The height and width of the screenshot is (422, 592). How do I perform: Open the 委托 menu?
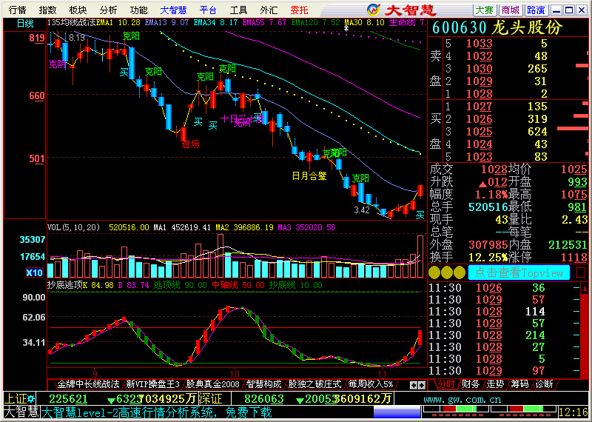pos(300,10)
